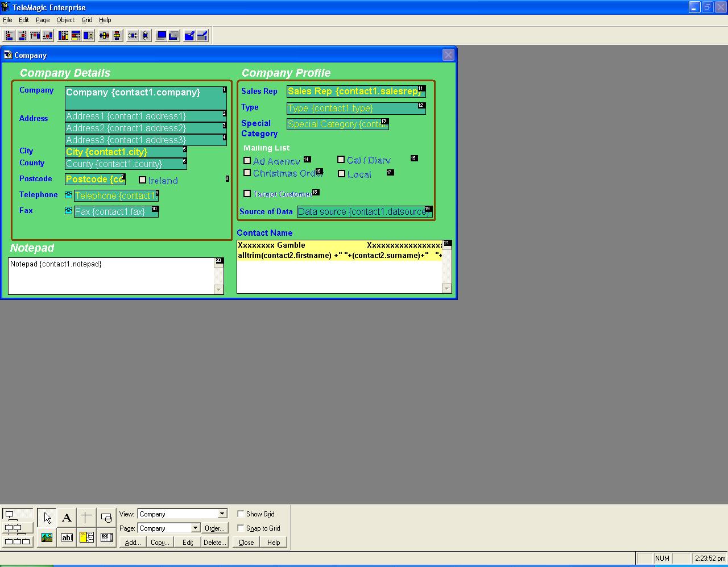
Task: Click the Telephone field phone icon
Action: (69, 195)
